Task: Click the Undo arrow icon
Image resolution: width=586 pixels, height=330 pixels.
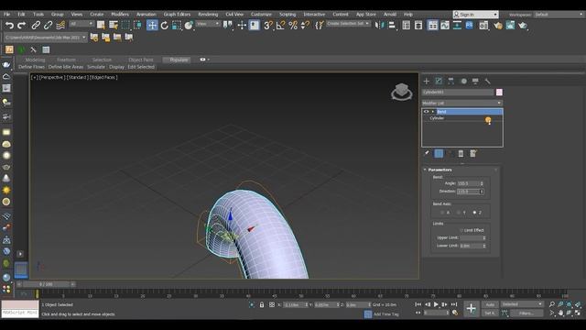Action: click(9, 26)
